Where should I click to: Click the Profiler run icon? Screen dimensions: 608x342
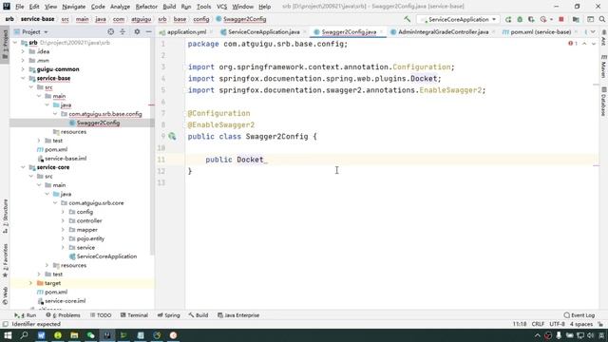point(543,19)
